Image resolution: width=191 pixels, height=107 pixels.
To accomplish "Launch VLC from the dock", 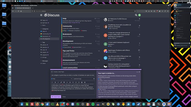I will point(57,104).
